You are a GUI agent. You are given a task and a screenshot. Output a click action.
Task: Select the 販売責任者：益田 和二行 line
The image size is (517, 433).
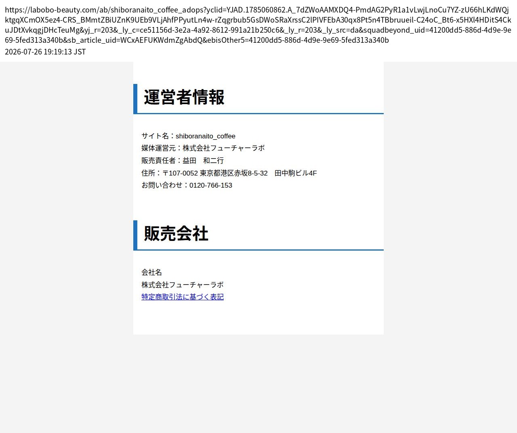[x=183, y=161]
